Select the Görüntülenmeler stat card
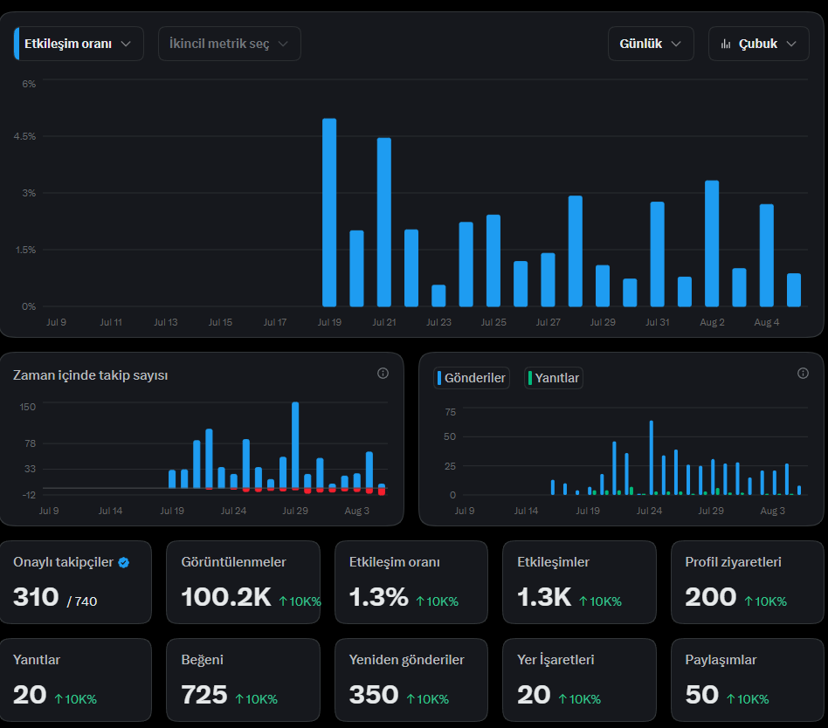The height and width of the screenshot is (728, 828). (243, 582)
